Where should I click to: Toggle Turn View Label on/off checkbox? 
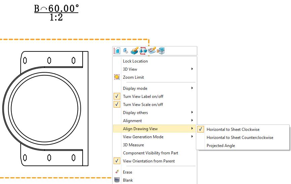pos(117,97)
